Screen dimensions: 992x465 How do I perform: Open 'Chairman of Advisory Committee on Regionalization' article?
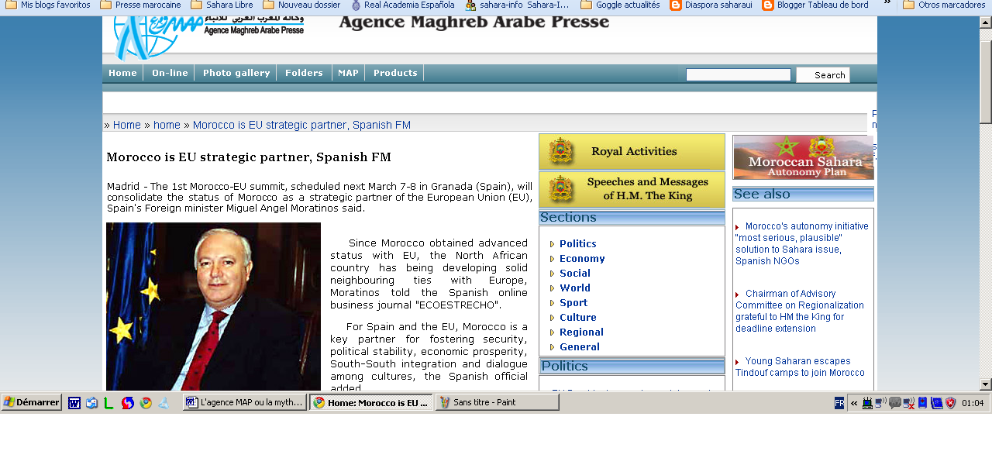pos(800,311)
